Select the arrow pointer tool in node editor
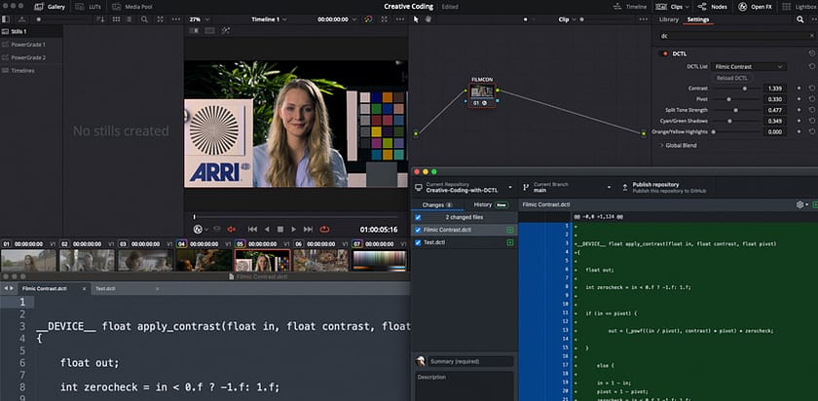Image resolution: width=818 pixels, height=401 pixels. pos(416,19)
